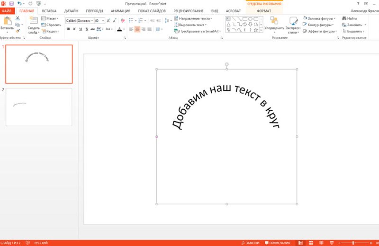Open the font size dropdown
This screenshot has height=246, width=379.
click(x=103, y=21)
